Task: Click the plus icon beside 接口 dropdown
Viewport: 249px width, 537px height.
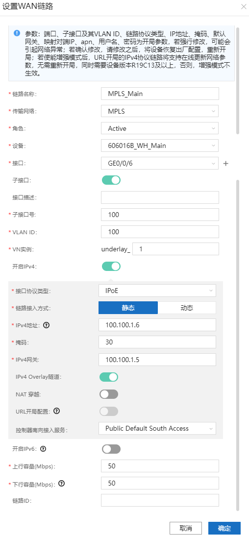Action: click(x=225, y=164)
